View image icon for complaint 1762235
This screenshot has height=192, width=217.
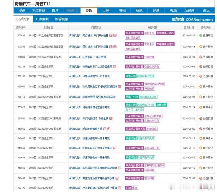pyautogui.click(x=115, y=67)
